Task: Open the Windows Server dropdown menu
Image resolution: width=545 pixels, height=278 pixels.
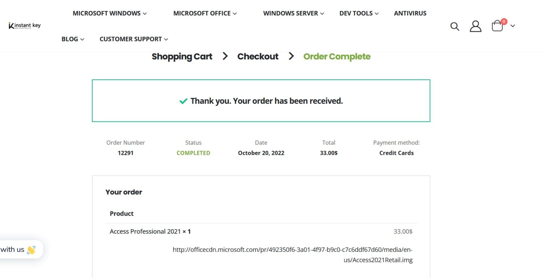Action: 294,13
